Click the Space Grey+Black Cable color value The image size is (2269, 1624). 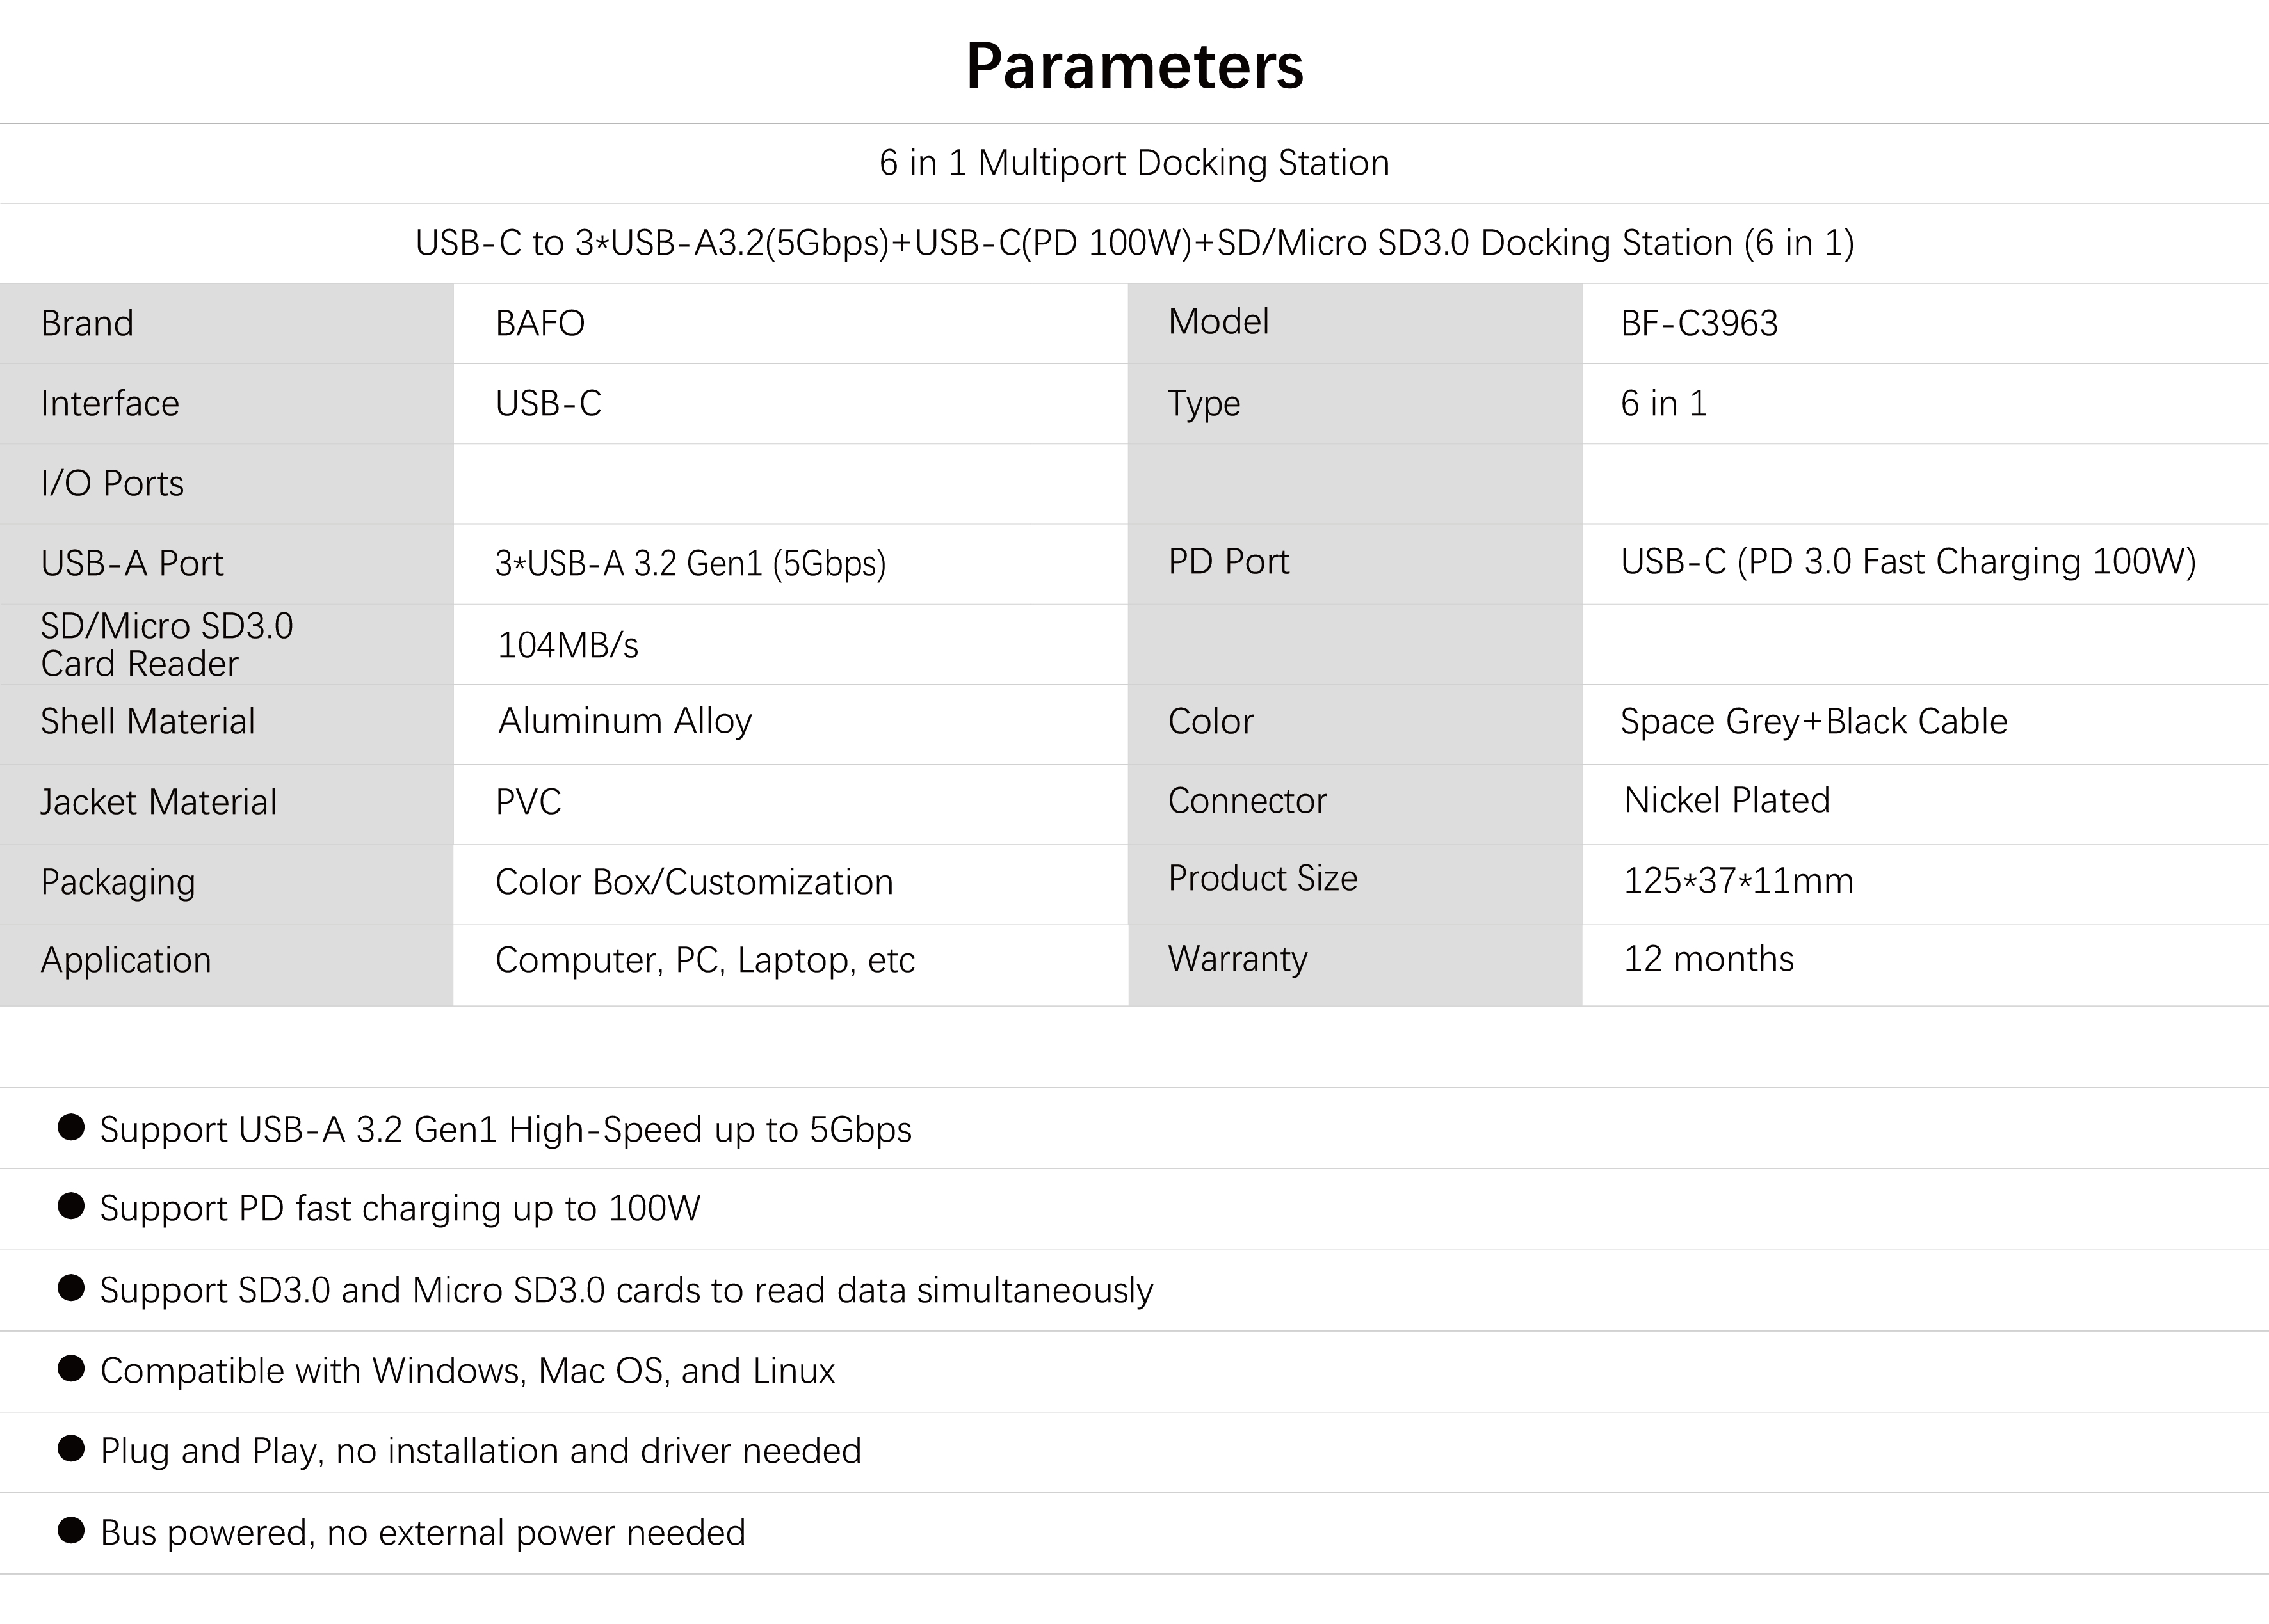coord(1813,721)
